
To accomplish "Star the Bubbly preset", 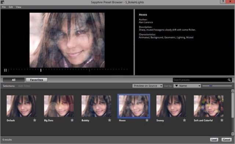I will tap(109, 120).
